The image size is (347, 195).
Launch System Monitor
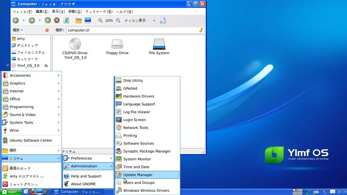point(147,159)
